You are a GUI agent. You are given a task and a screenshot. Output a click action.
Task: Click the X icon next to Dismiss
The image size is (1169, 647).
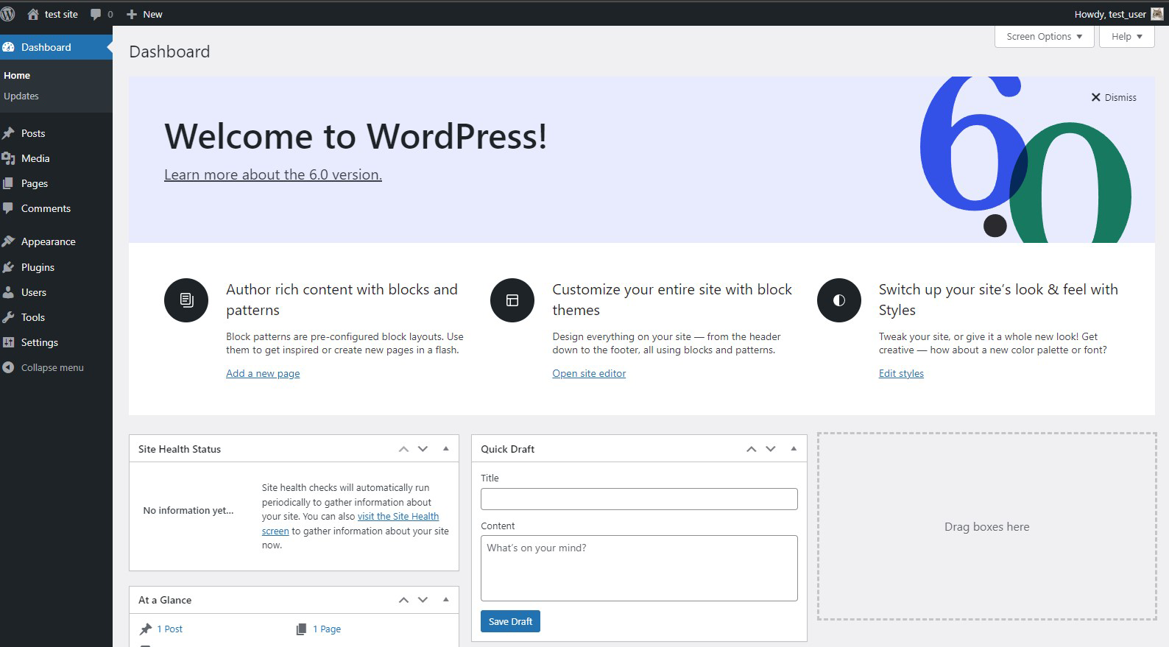(x=1095, y=97)
